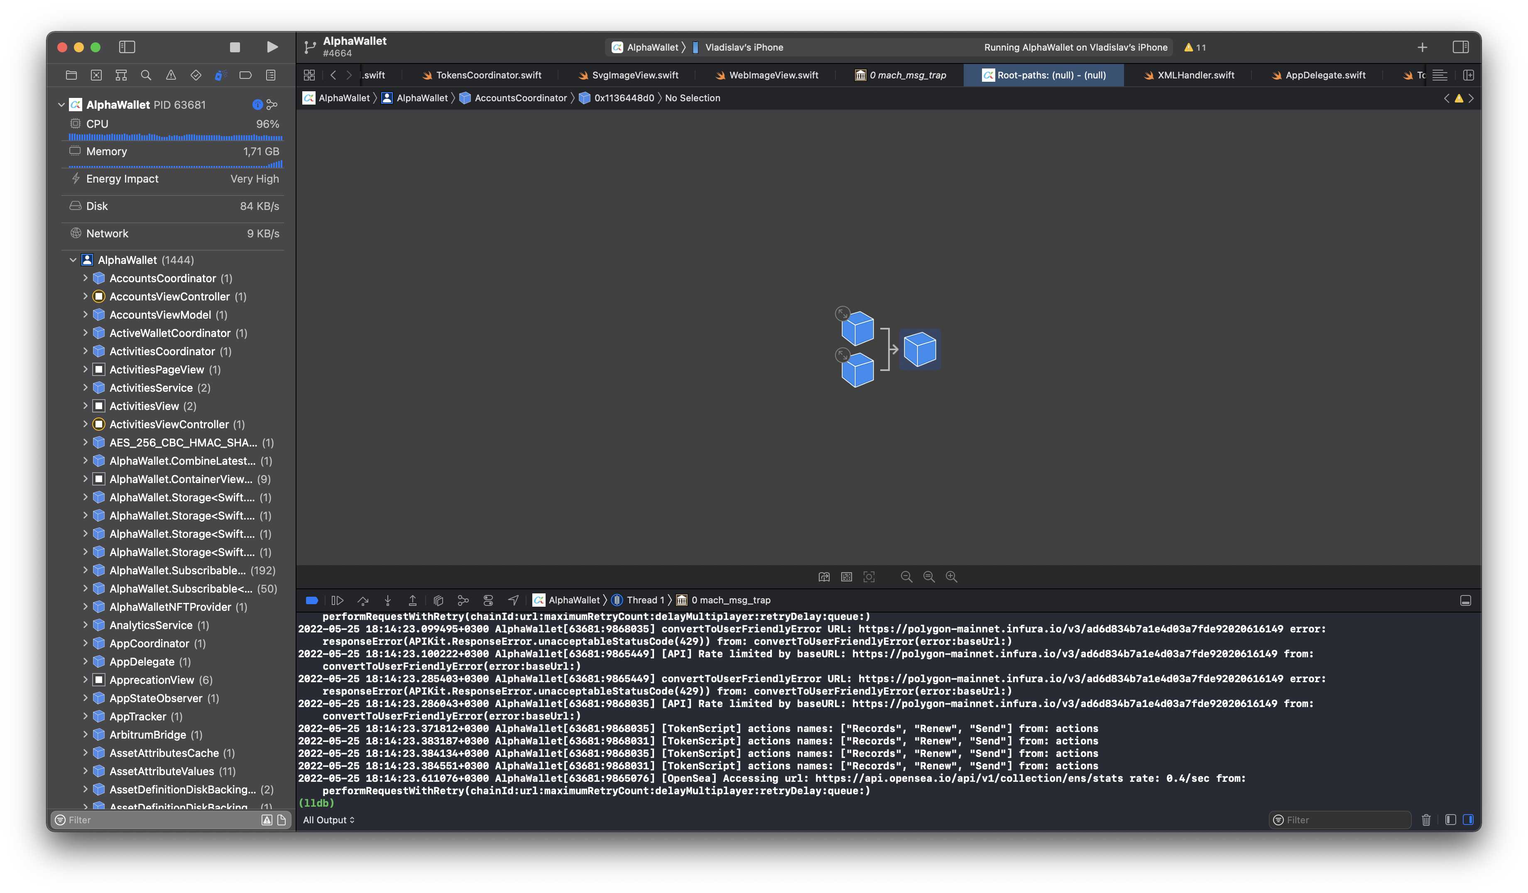1528x893 pixels.
Task: Stop the running AlphaWallet app
Action: pos(235,47)
